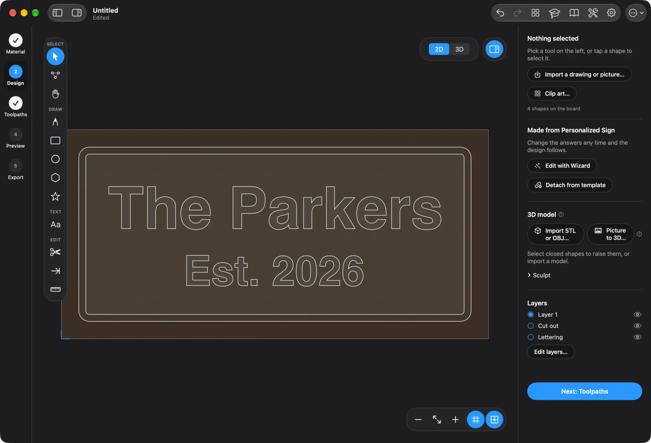Viewport: 651px width, 443px height.
Task: Click Picture to 3D button
Action: point(611,234)
